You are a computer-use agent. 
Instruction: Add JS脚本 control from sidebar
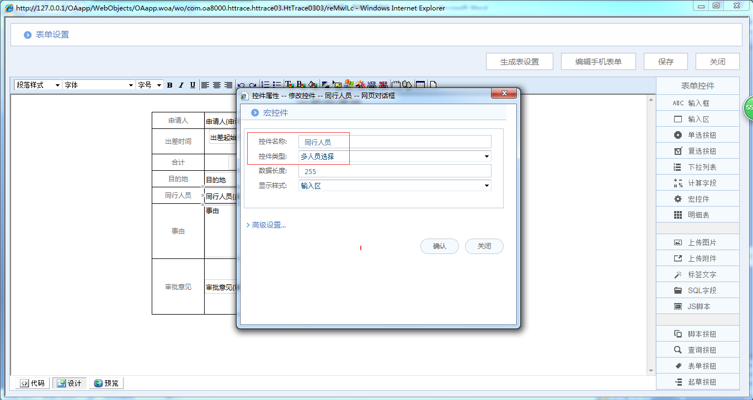click(x=697, y=306)
